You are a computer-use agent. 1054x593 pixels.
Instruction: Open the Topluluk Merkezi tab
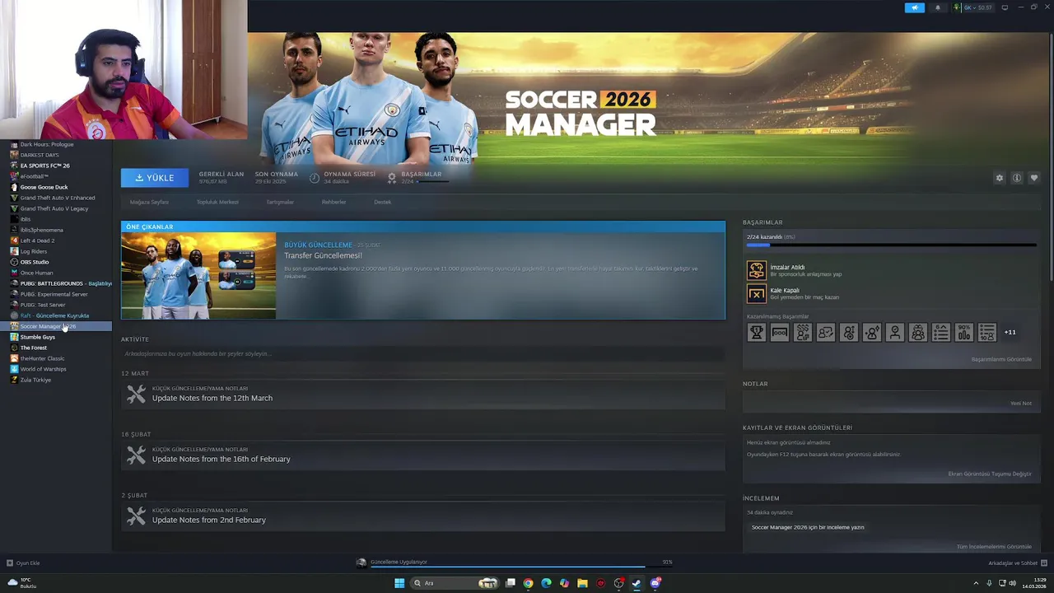[x=217, y=202]
